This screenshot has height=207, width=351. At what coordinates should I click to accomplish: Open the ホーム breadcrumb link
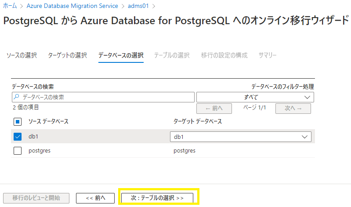tap(10, 6)
